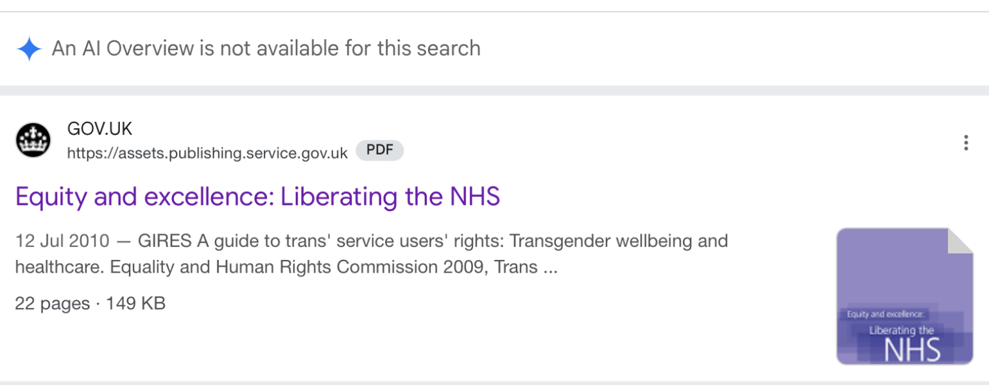
Task: Click the GOV.UK site name
Action: [99, 128]
